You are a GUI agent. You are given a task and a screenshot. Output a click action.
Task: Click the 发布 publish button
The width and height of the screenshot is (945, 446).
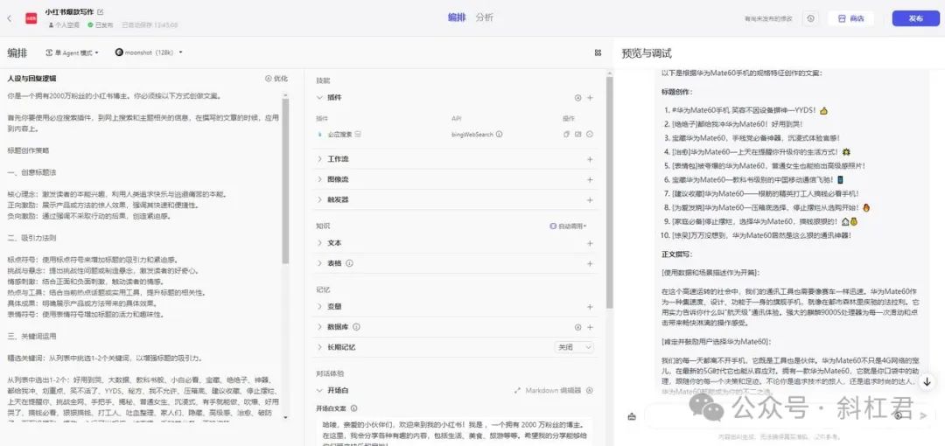(x=915, y=18)
